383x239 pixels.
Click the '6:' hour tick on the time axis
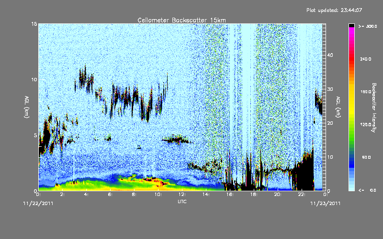pyautogui.click(x=111, y=195)
